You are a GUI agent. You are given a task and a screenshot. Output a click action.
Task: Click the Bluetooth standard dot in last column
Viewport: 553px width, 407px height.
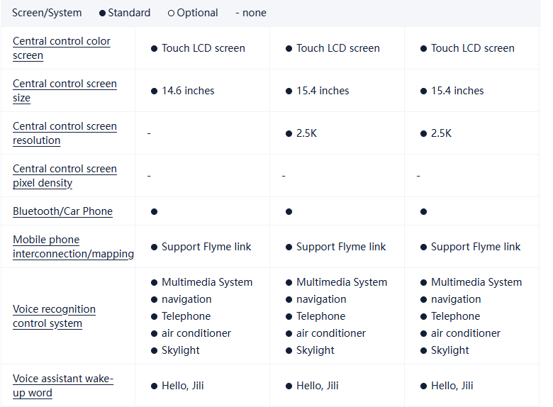(423, 211)
